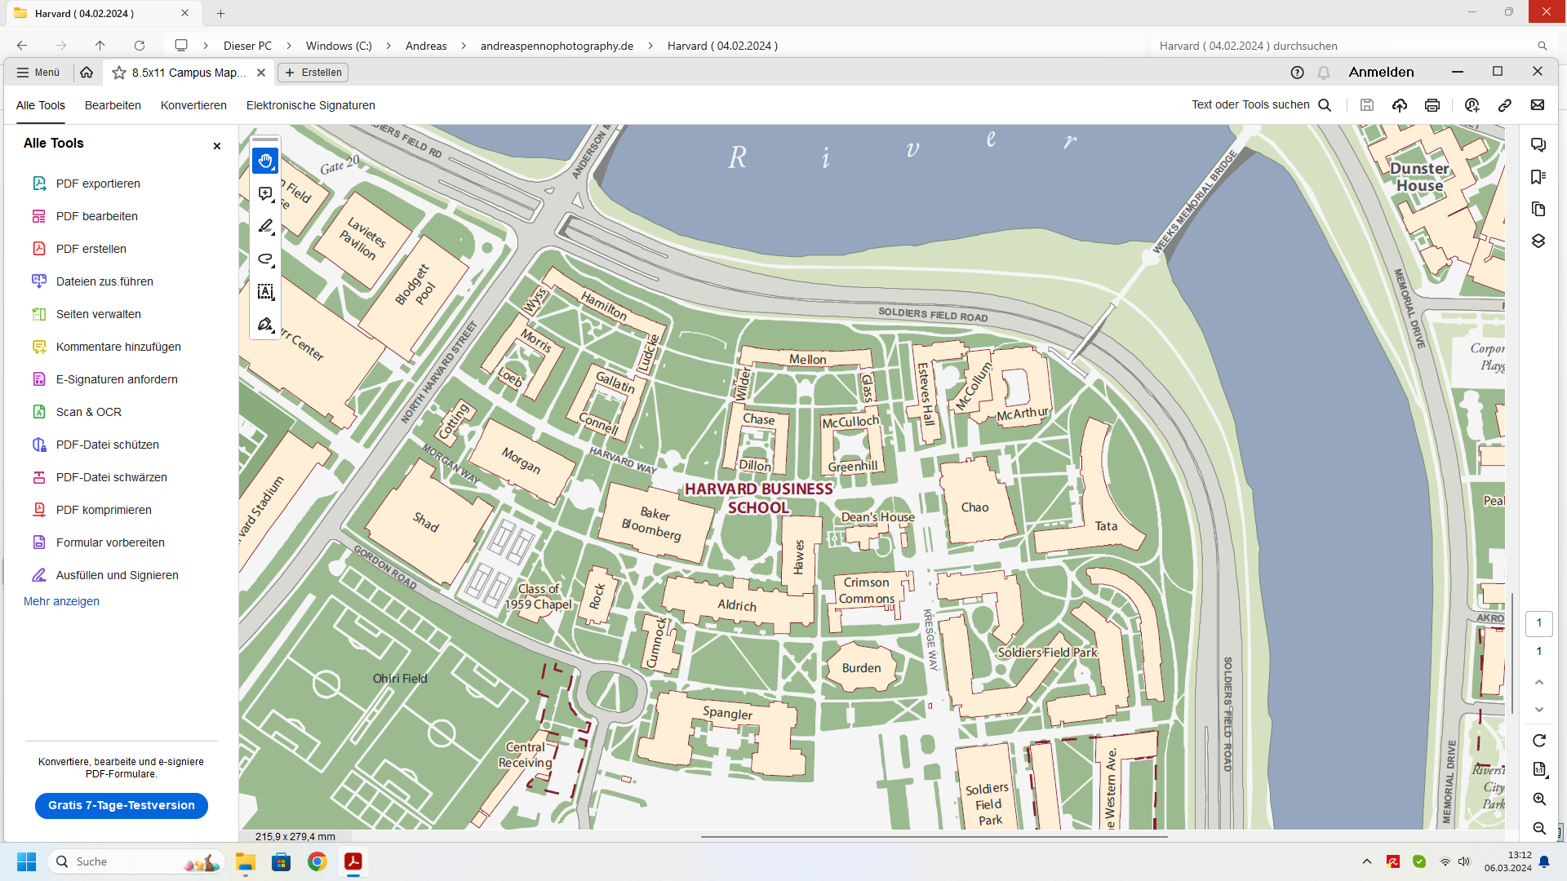Open the Windows Start menu
Viewport: 1567px width, 881px height.
(27, 861)
